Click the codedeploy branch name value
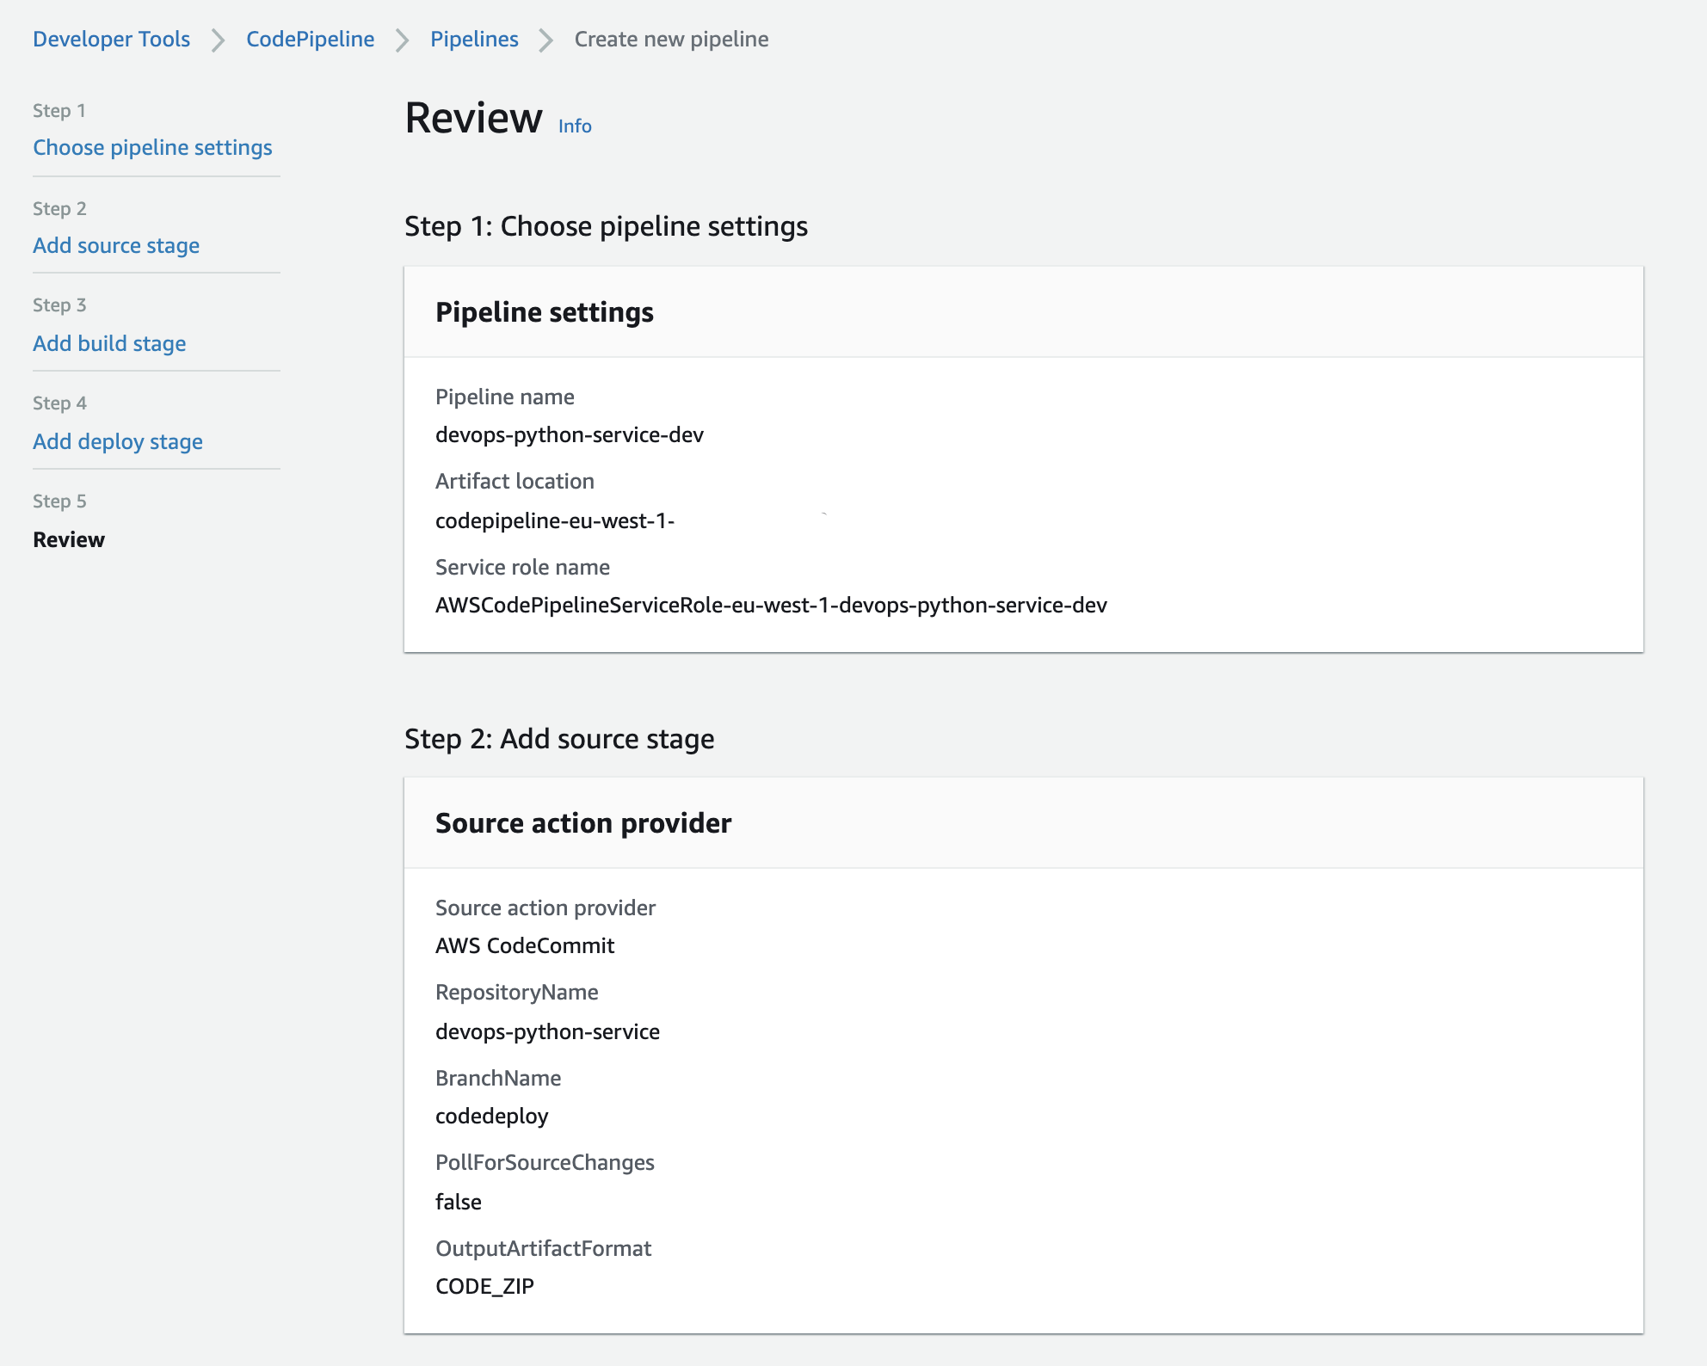 click(x=491, y=1116)
